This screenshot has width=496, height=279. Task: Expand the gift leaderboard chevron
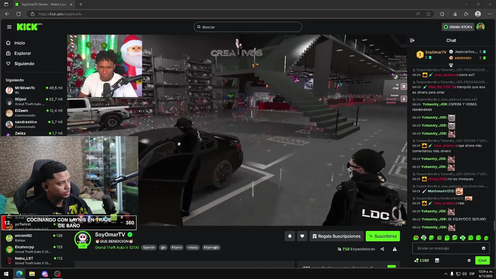(451, 65)
